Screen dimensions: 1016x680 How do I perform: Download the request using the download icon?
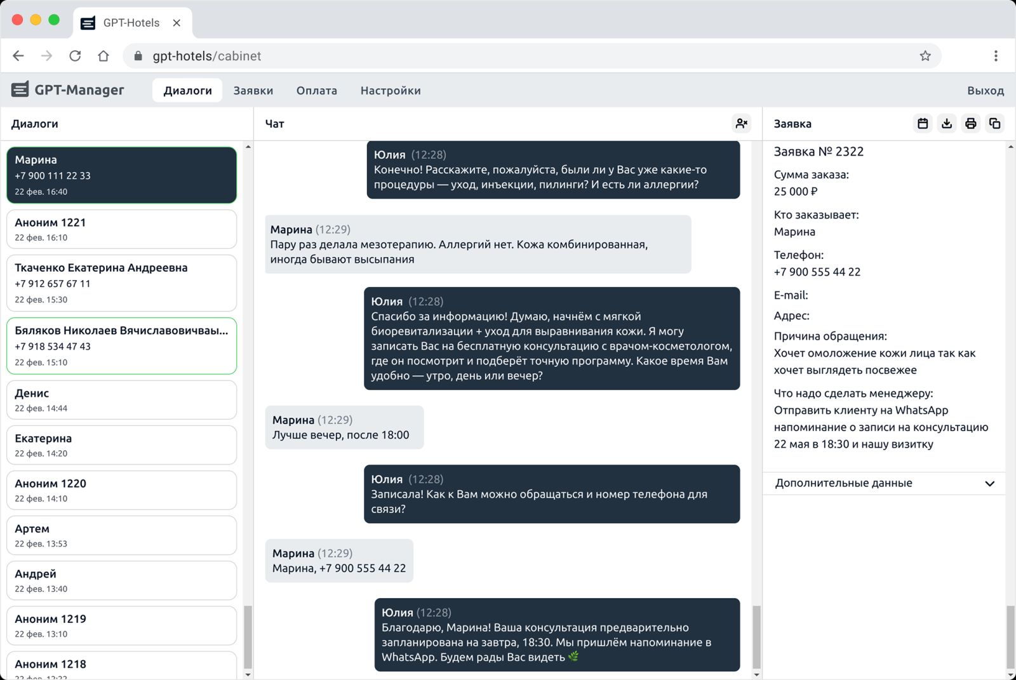[947, 123]
